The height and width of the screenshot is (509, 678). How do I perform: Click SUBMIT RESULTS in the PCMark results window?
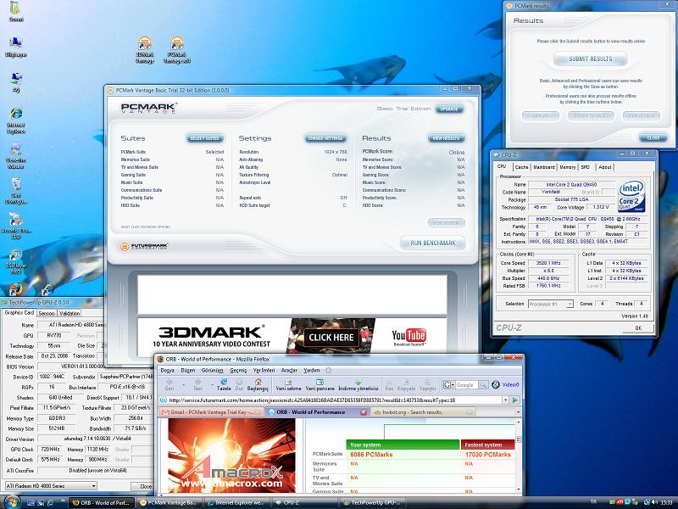pos(590,59)
